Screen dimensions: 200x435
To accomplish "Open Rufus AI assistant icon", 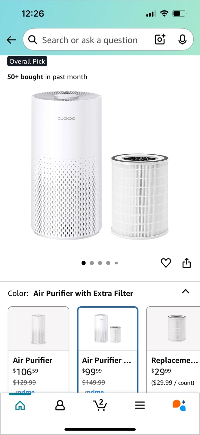I will pos(179,405).
